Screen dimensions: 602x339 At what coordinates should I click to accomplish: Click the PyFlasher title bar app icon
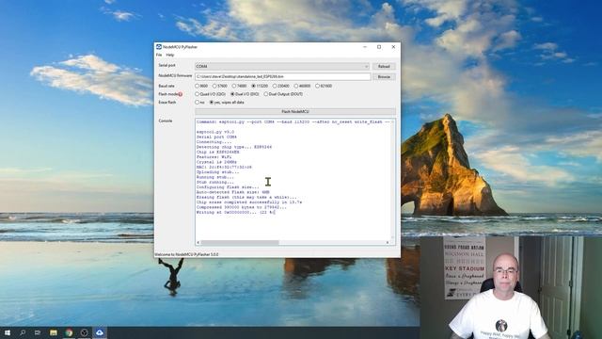pos(159,47)
